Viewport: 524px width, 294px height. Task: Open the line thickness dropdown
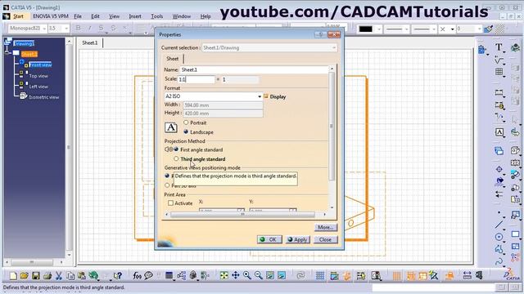(406, 29)
